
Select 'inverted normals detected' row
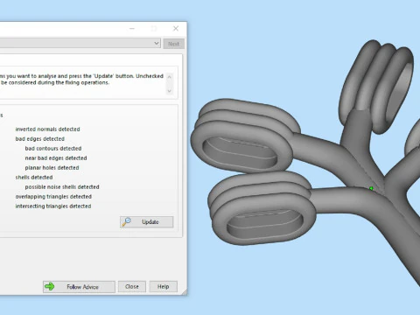coord(47,129)
